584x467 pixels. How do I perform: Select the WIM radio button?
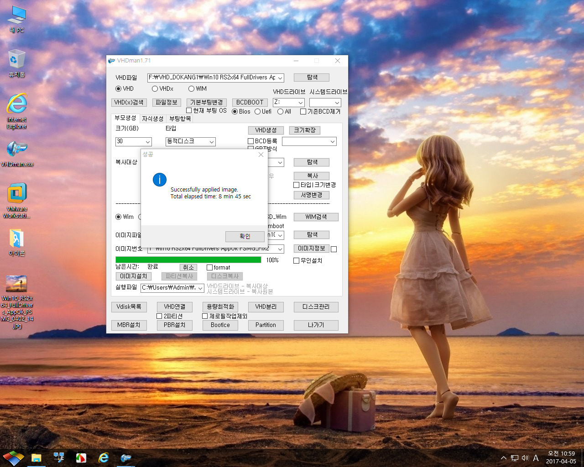coord(191,89)
